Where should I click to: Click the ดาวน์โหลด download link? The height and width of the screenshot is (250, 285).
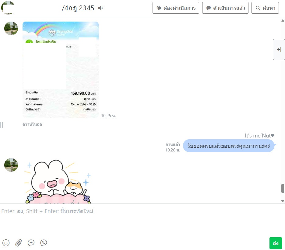32,125
